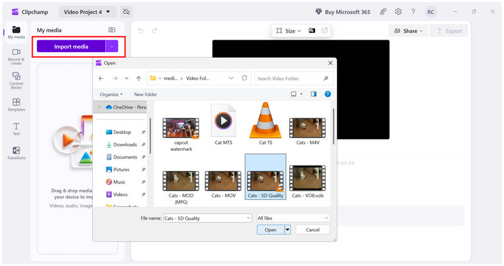Go forward in the Open dialog

(x=115, y=79)
